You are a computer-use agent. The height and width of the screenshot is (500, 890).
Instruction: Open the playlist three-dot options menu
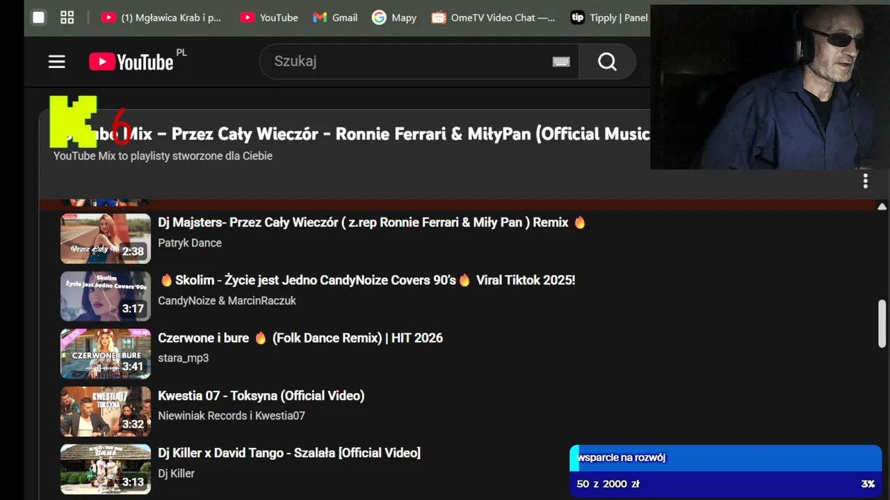tap(865, 181)
